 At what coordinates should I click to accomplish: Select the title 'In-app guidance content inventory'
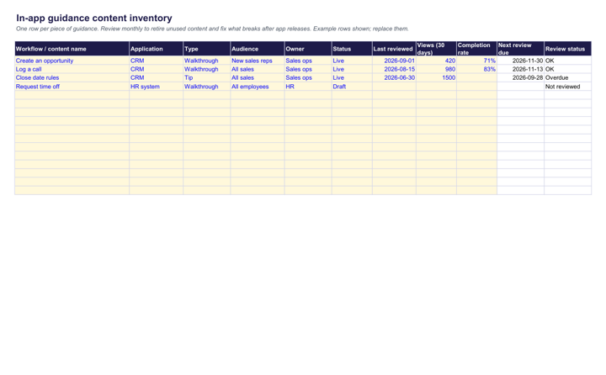coord(94,18)
